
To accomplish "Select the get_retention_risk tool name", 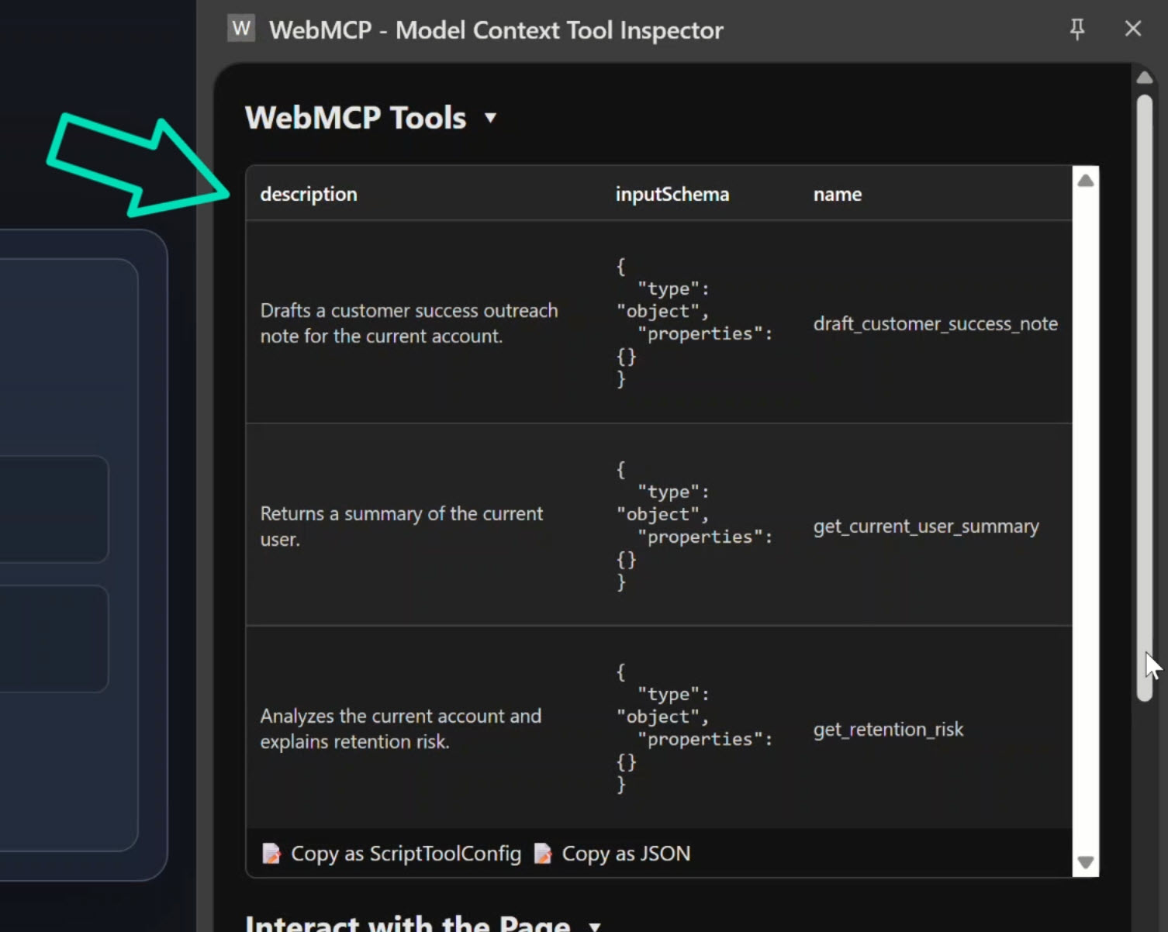I will point(888,730).
